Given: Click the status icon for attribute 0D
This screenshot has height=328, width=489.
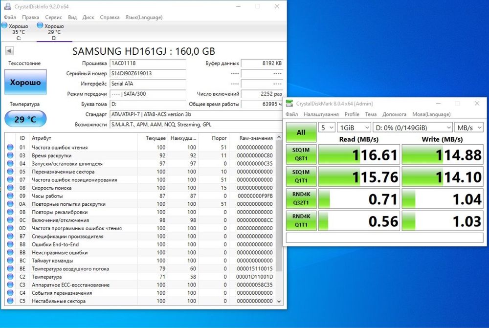Looking at the screenshot, I should (10, 228).
